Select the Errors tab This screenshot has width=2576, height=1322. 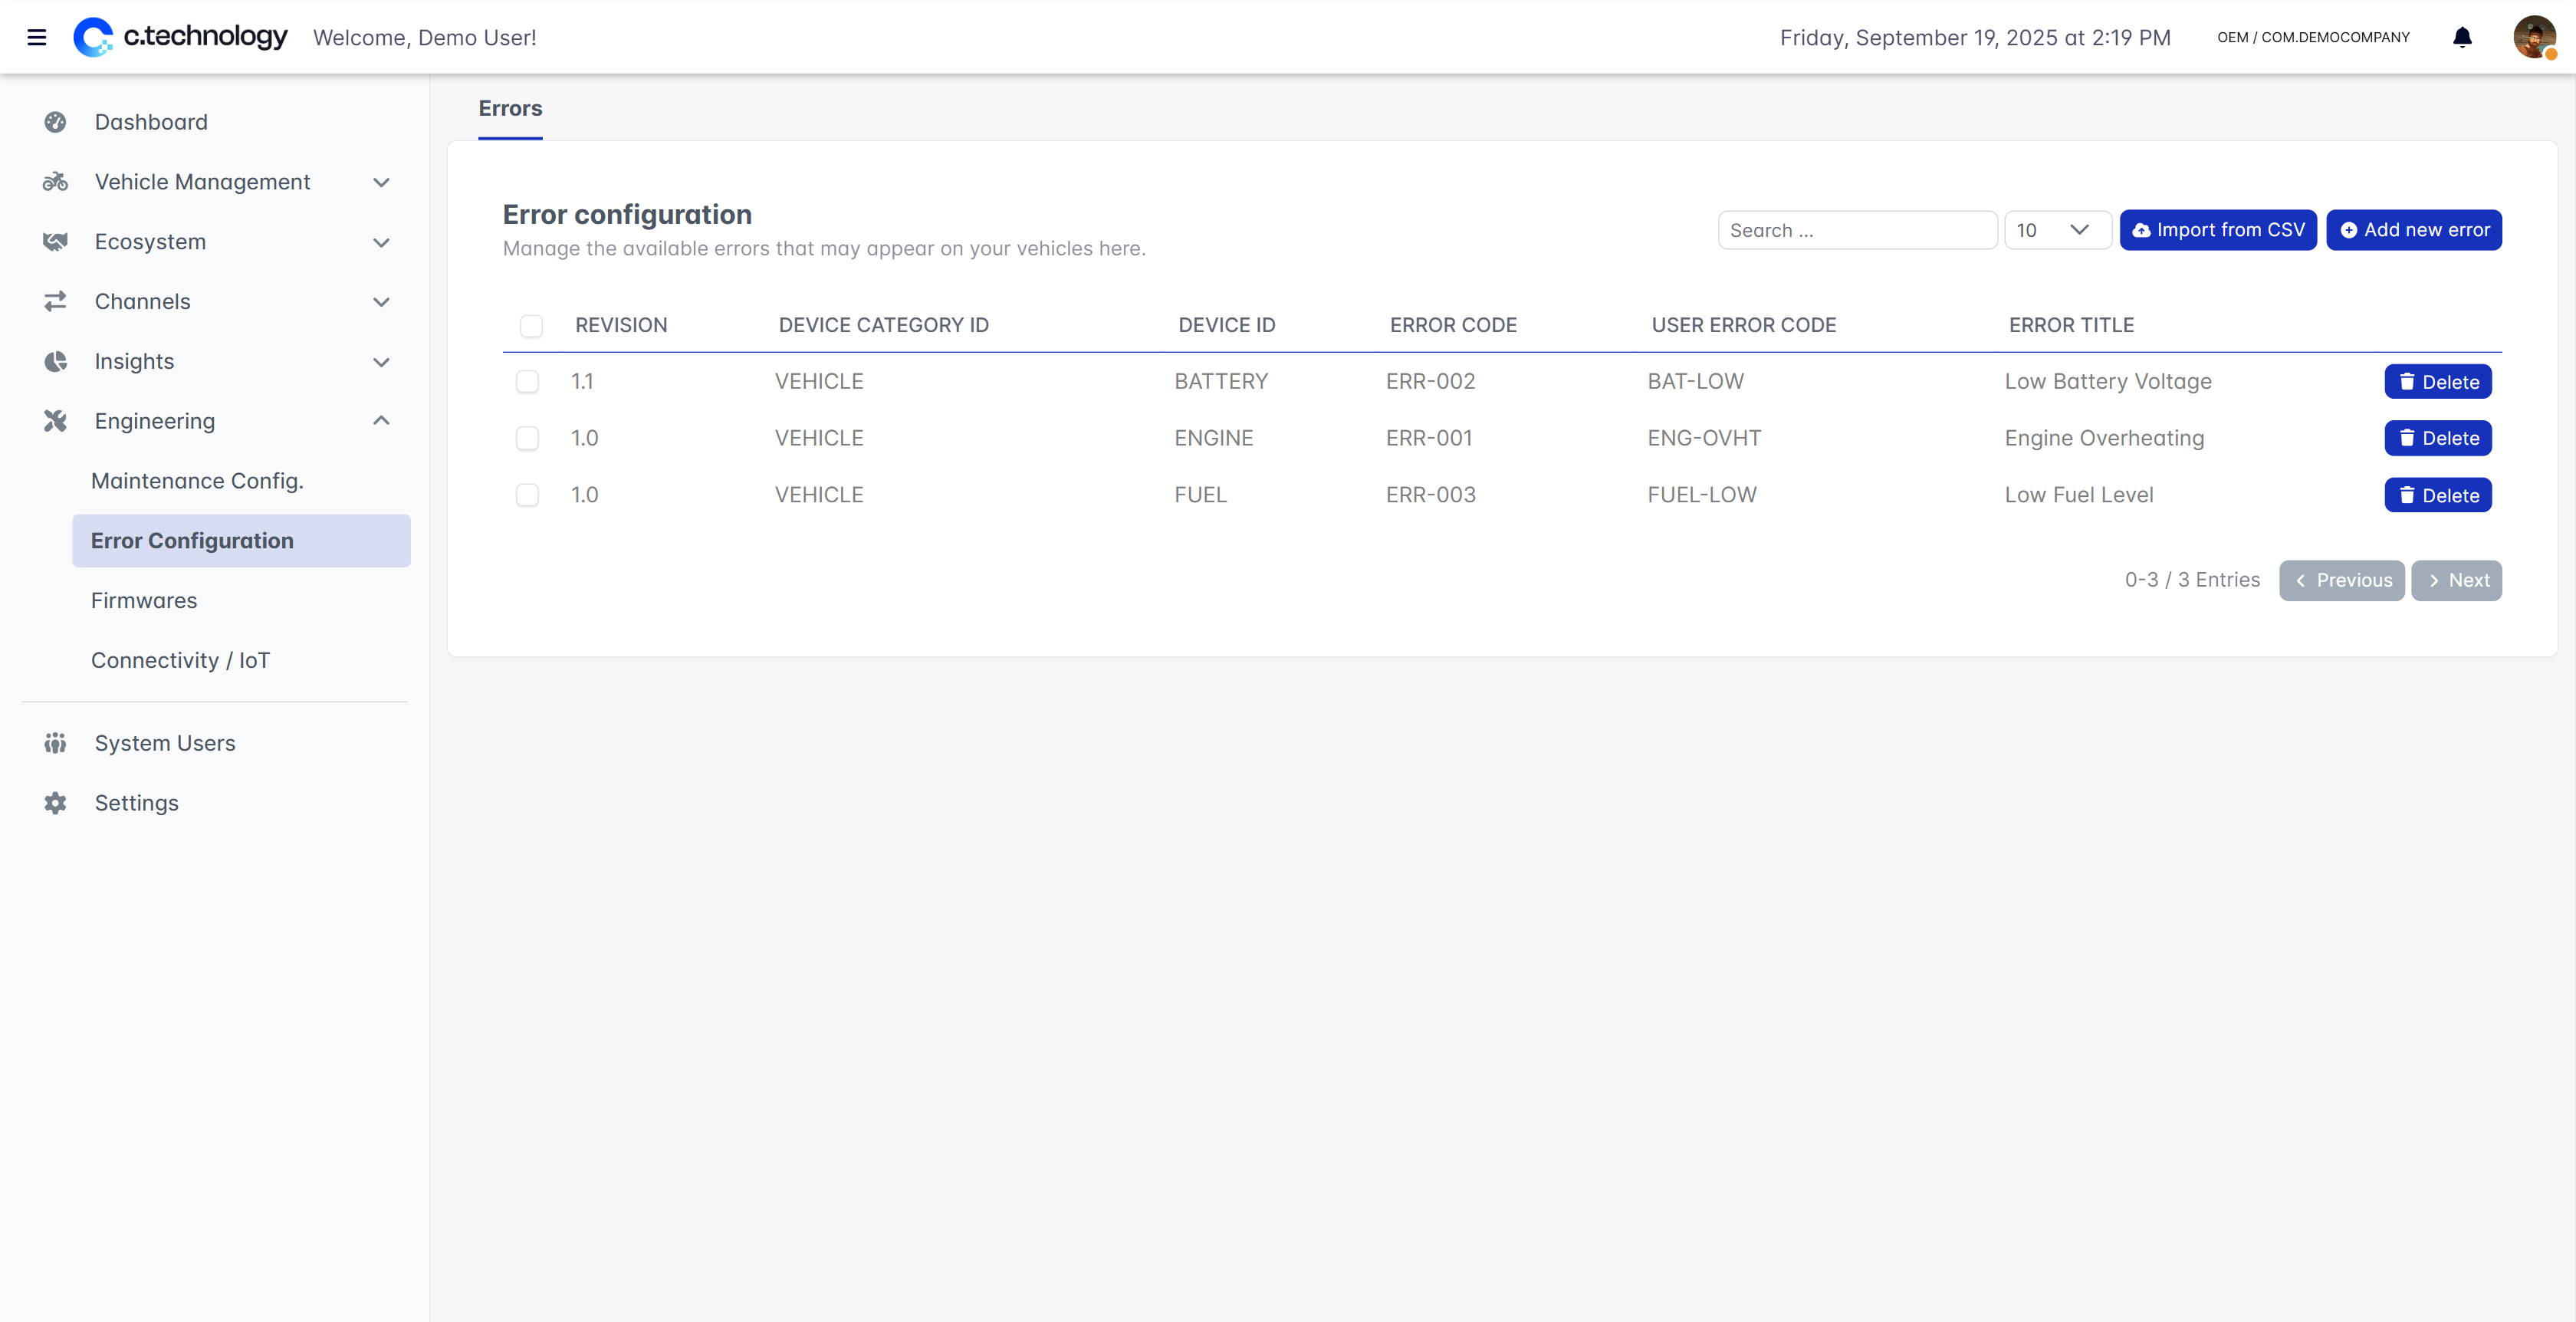[510, 108]
